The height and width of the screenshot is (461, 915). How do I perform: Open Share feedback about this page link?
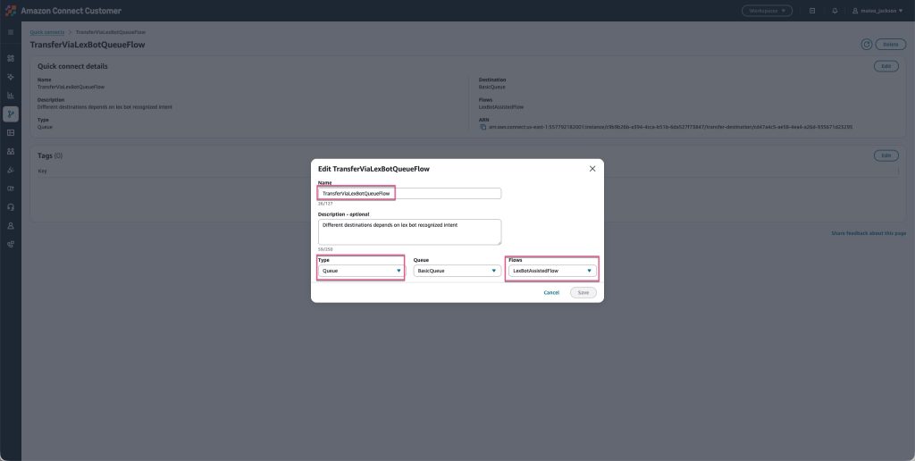[x=869, y=233]
